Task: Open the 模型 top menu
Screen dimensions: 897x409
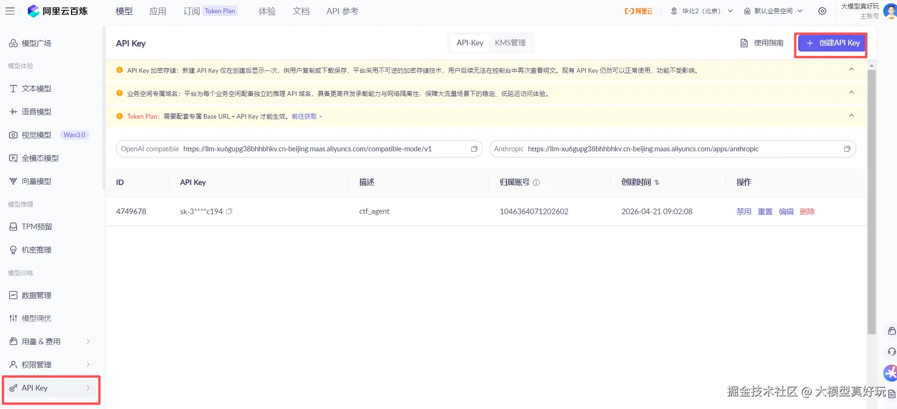Action: (x=124, y=11)
